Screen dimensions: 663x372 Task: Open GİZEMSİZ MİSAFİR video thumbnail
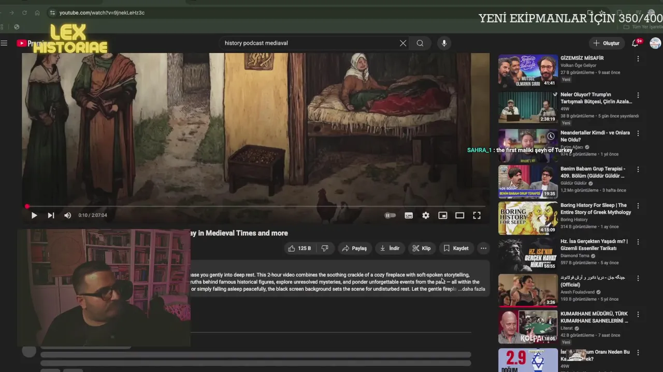tap(528, 71)
